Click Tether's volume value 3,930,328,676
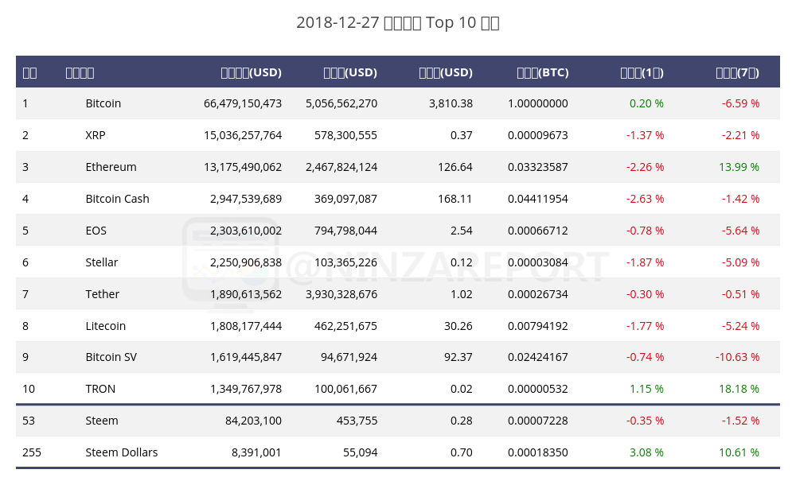The image size is (796, 485). (x=341, y=294)
